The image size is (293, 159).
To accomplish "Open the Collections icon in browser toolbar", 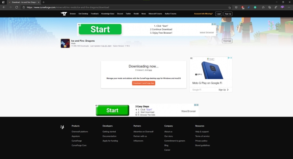I will point(270,7).
